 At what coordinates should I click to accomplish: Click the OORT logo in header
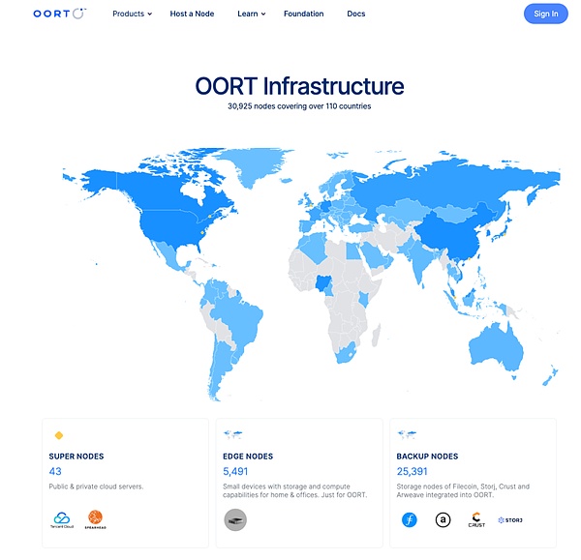[59, 14]
